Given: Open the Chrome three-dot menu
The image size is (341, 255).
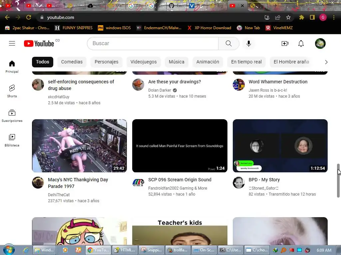Looking at the screenshot, I should 334,17.
